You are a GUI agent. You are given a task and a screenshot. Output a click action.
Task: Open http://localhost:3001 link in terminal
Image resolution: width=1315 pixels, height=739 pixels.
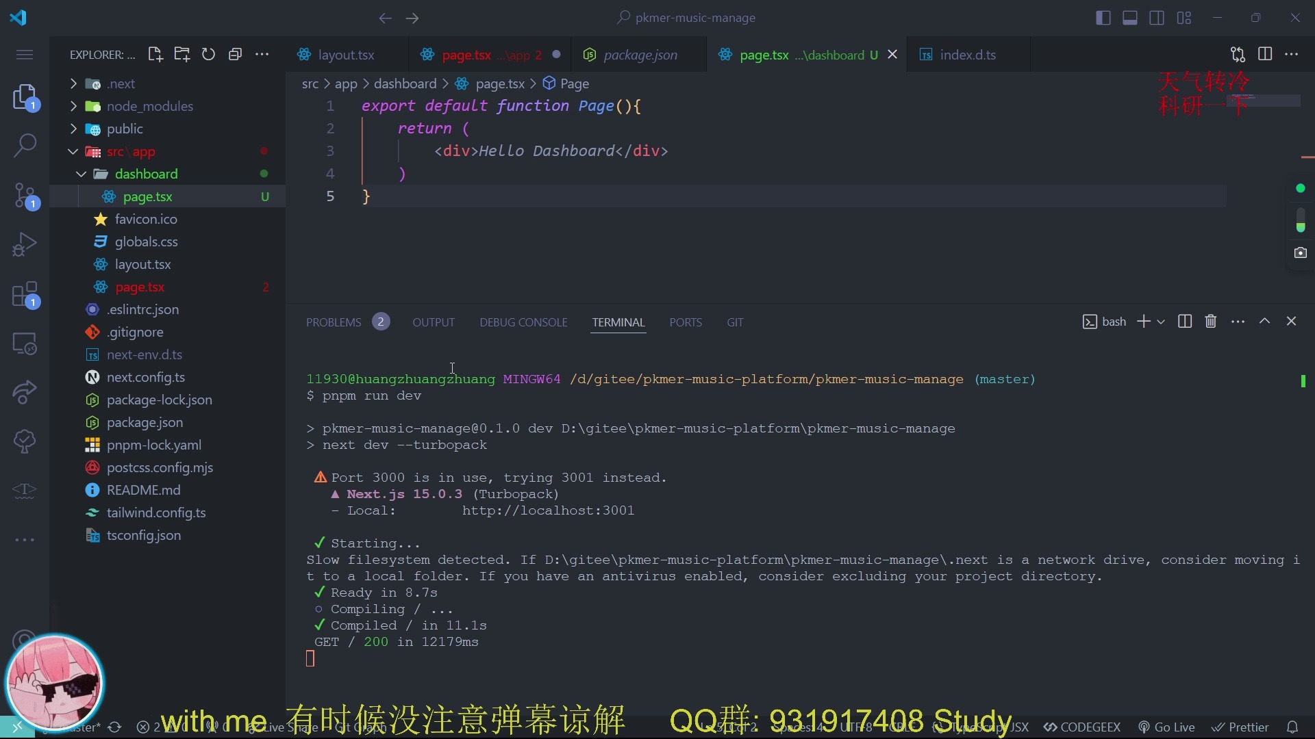coord(548,510)
